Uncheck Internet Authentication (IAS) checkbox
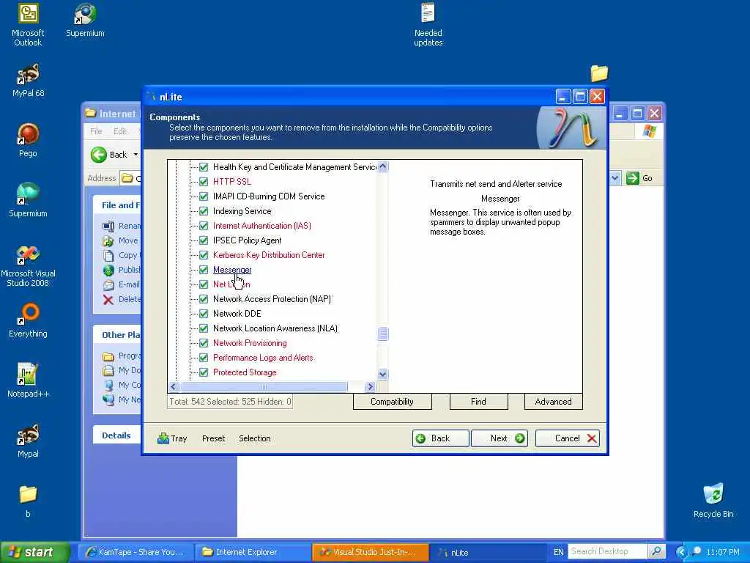This screenshot has height=563, width=750. tap(204, 226)
